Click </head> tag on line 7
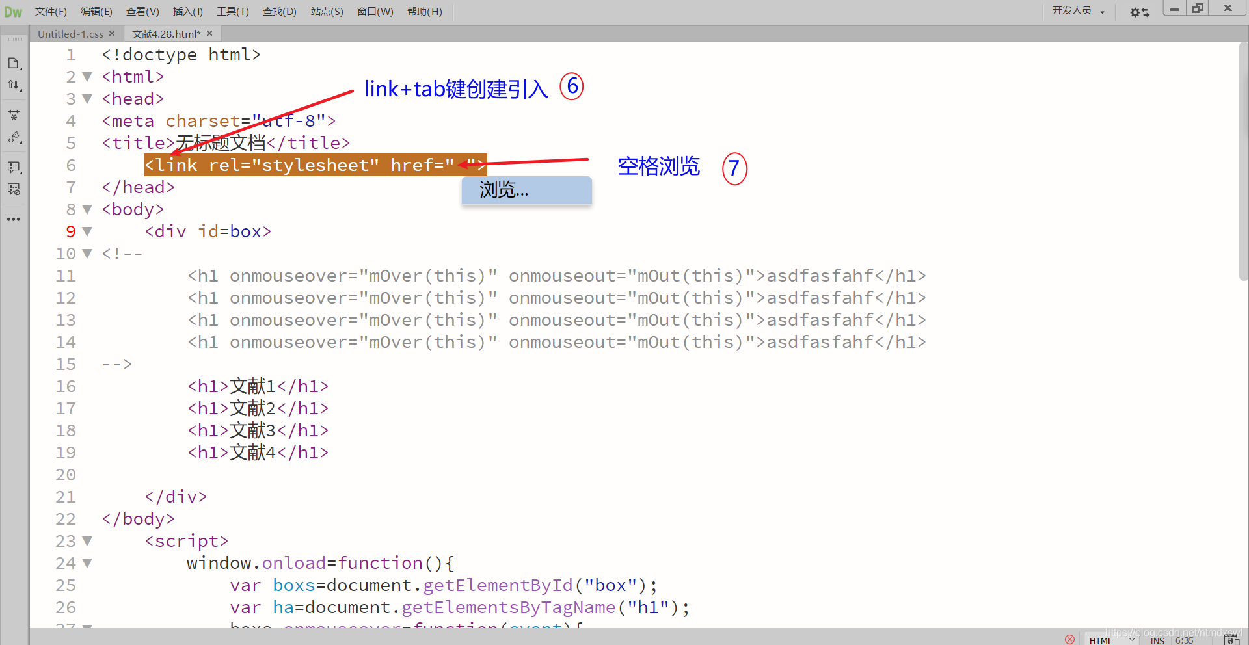Viewport: 1249px width, 645px height. [138, 187]
